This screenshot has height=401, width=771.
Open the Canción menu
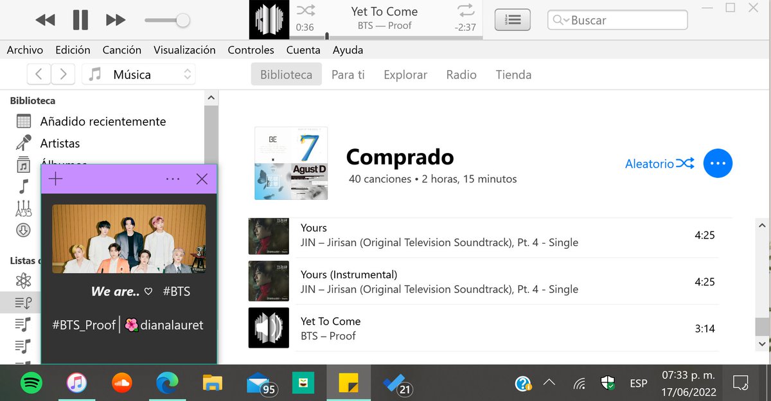tap(122, 49)
